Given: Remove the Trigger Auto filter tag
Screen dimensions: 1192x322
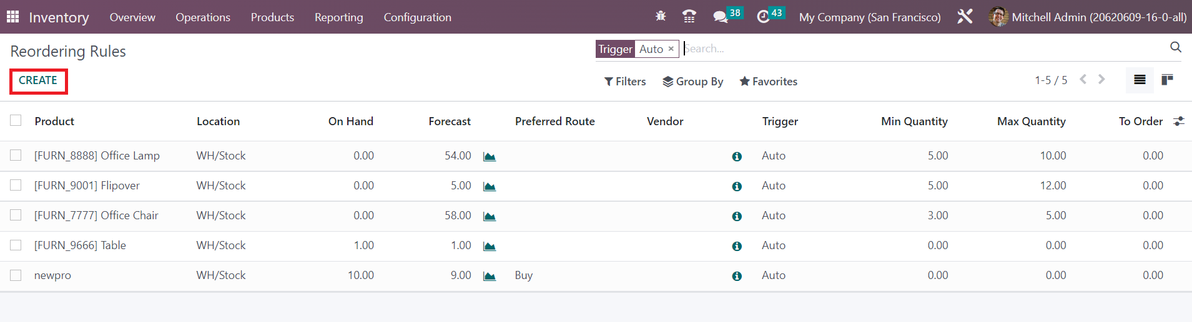Looking at the screenshot, I should tap(671, 49).
